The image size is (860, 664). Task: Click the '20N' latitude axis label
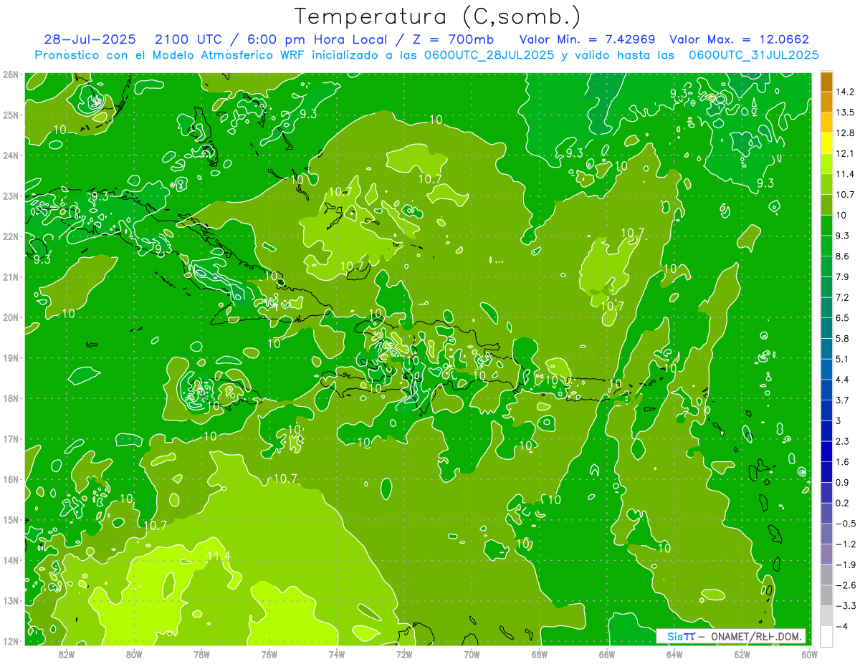[11, 317]
